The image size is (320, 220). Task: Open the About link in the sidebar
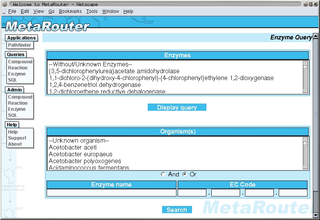tap(15, 144)
